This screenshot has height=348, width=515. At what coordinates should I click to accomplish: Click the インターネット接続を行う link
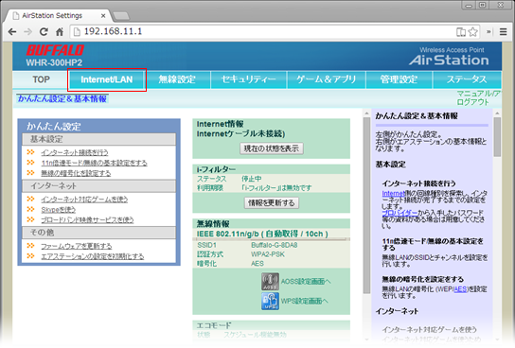coord(75,152)
